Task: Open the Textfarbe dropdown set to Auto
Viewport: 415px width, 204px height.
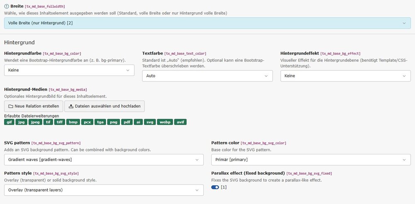Action: coord(207,76)
